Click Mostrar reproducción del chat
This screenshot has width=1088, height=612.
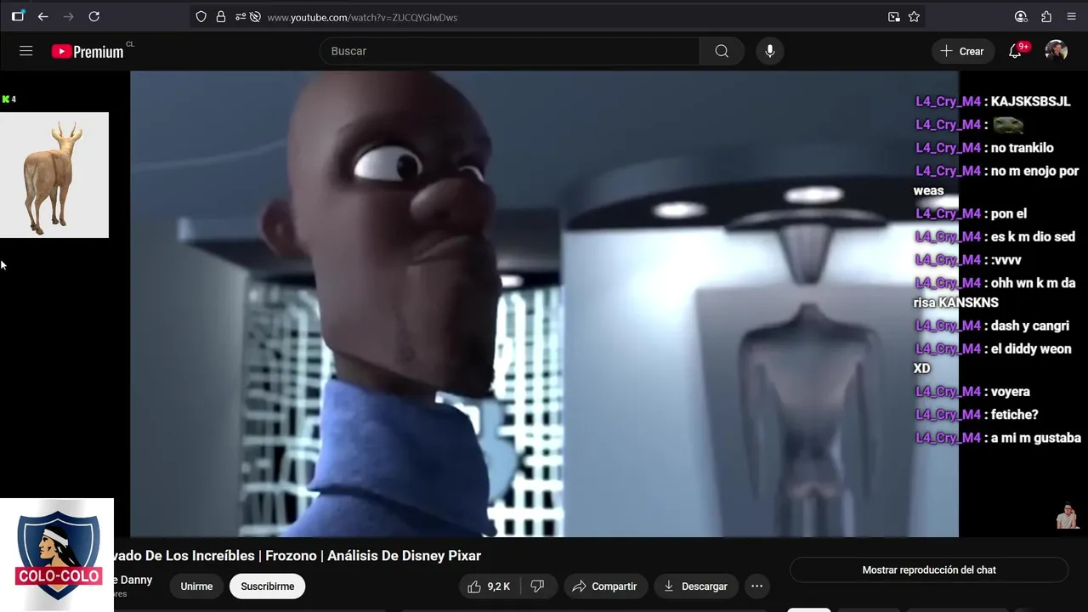point(929,570)
